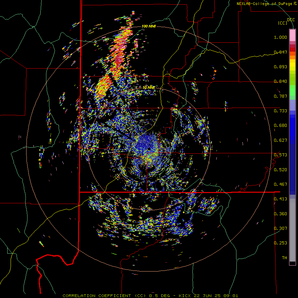Click the 0.947 value on the legend
The image size is (298, 298).
tap(280, 52)
